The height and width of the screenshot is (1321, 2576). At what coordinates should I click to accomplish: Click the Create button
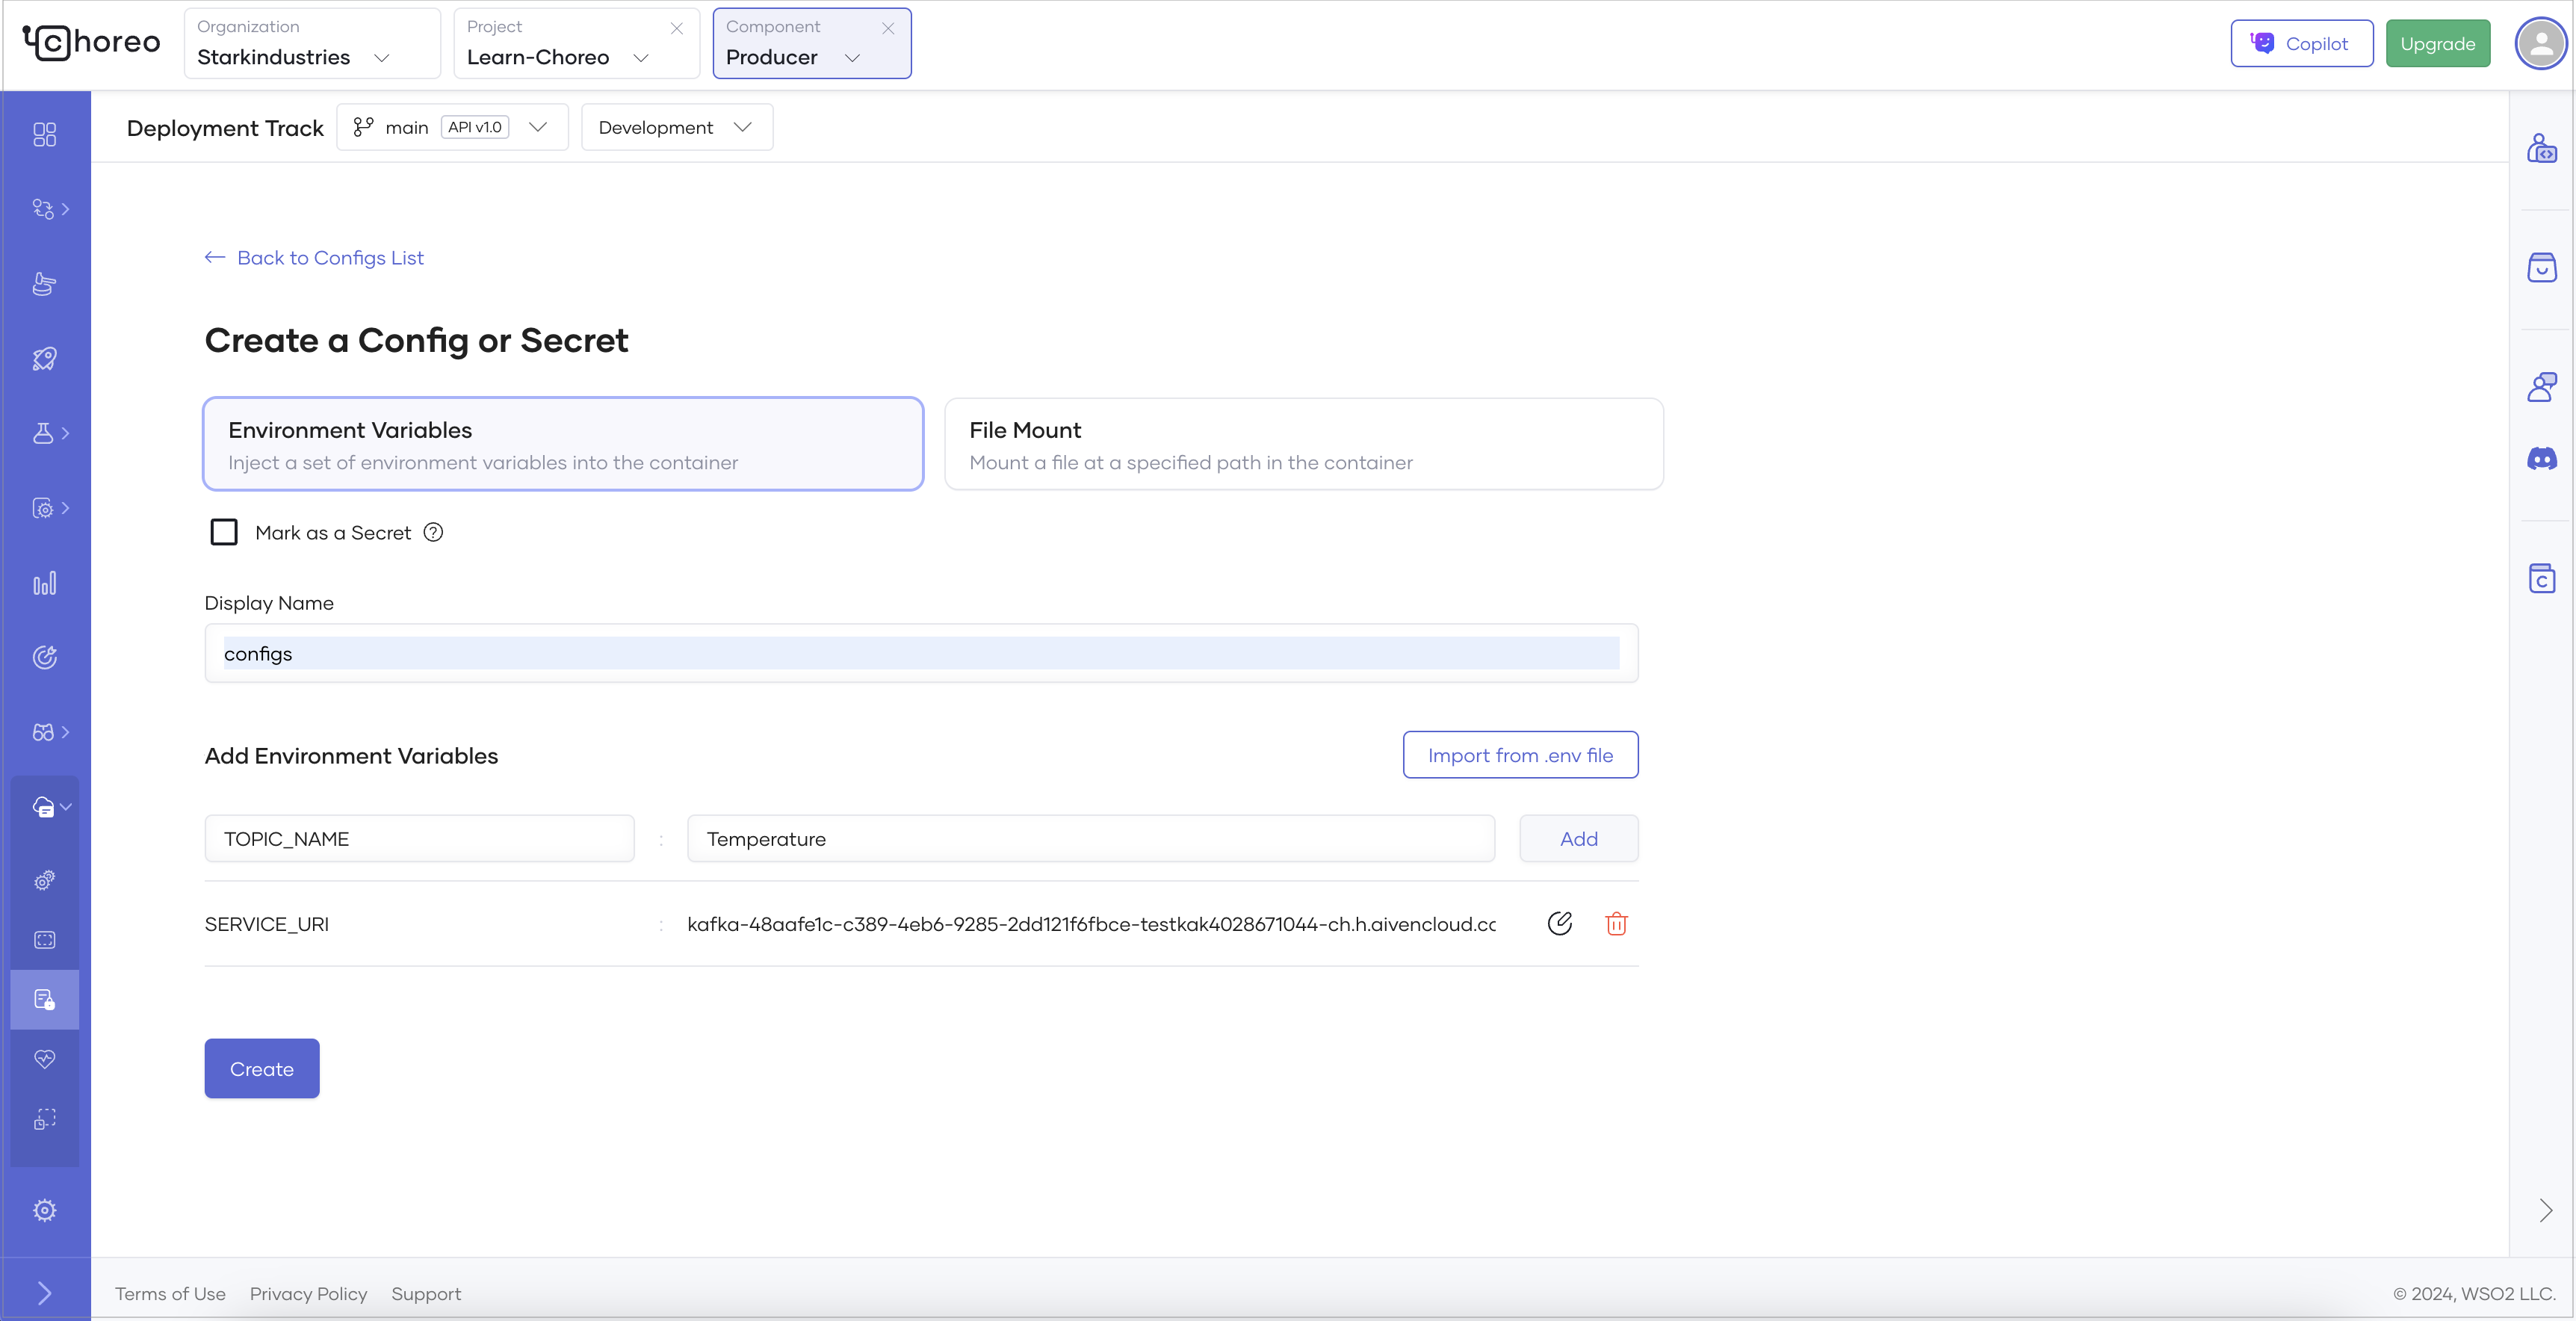point(262,1068)
